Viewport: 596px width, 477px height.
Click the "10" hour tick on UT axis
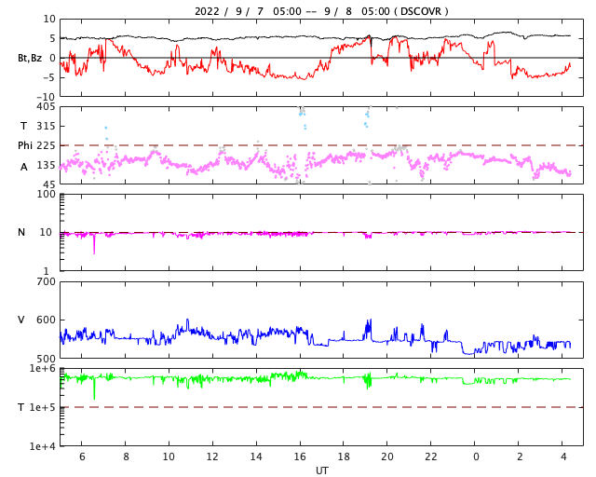pyautogui.click(x=169, y=457)
